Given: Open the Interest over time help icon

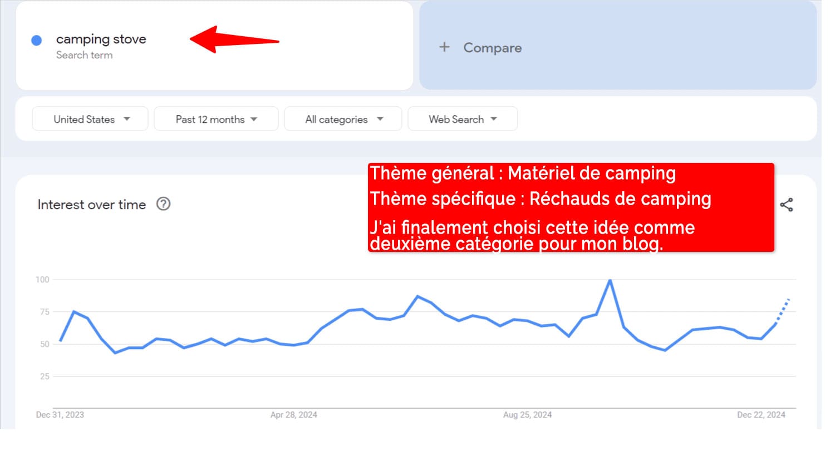Looking at the screenshot, I should [163, 204].
